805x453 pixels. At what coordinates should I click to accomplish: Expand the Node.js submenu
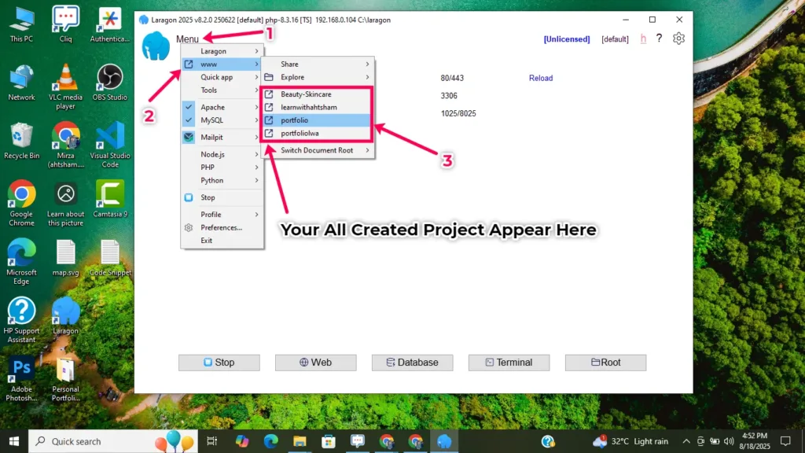pos(213,154)
